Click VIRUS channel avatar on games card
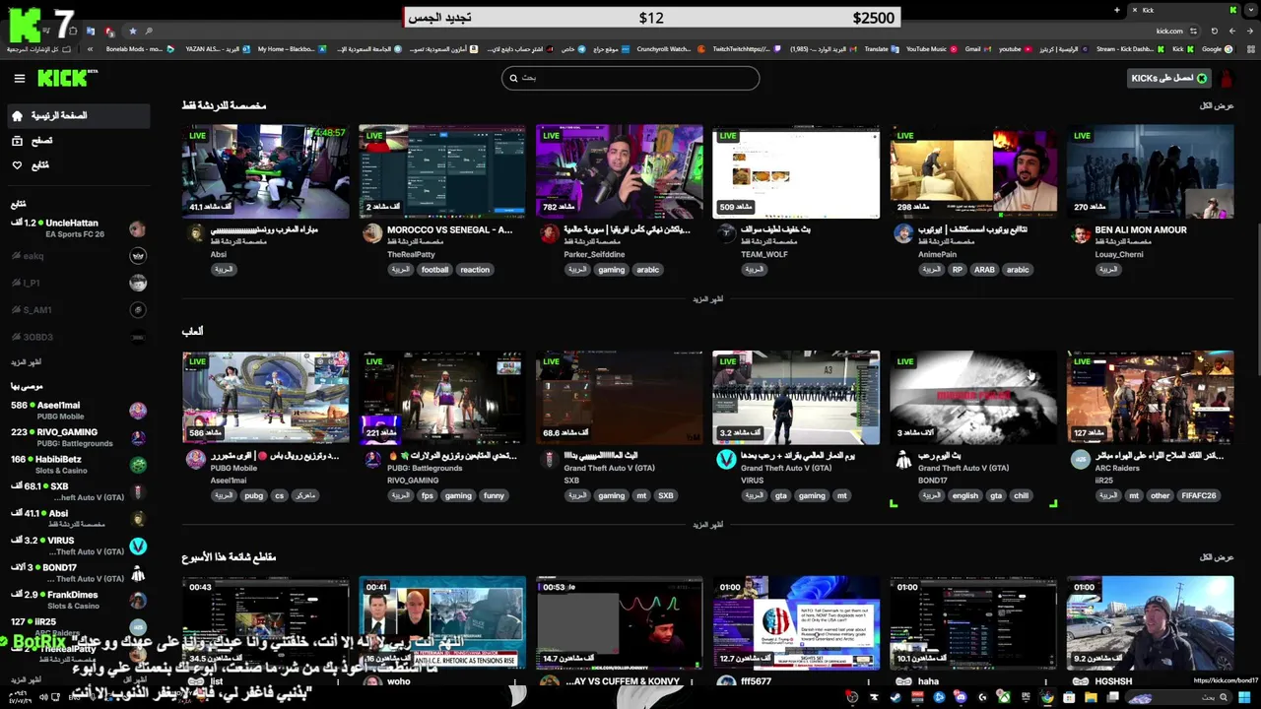This screenshot has height=709, width=1261. point(726,460)
